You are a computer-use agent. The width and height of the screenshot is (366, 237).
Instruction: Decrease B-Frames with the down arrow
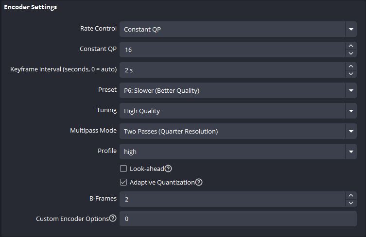click(351, 203)
